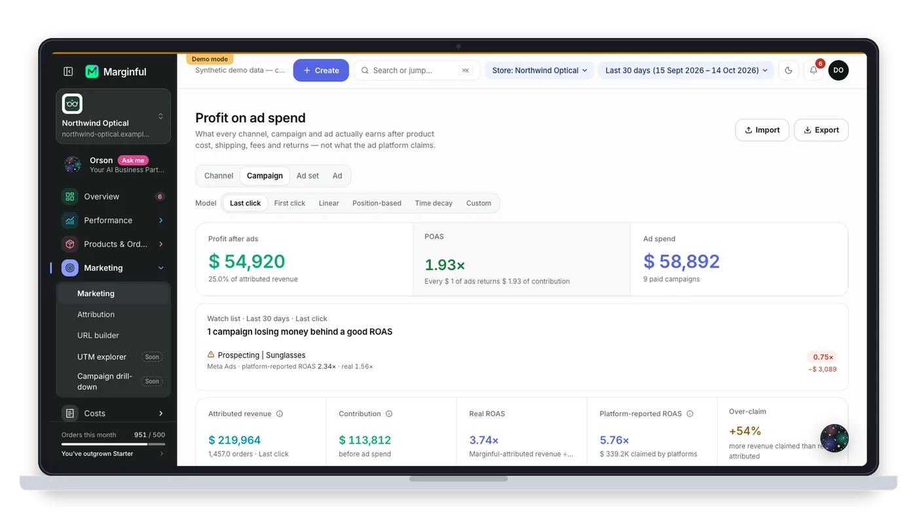Click the Marginful logo icon
917x528 pixels.
tap(92, 71)
